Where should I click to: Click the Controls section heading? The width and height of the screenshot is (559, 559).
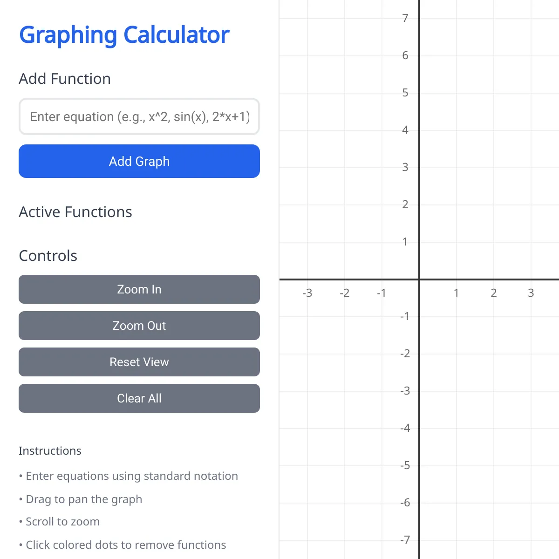click(48, 256)
